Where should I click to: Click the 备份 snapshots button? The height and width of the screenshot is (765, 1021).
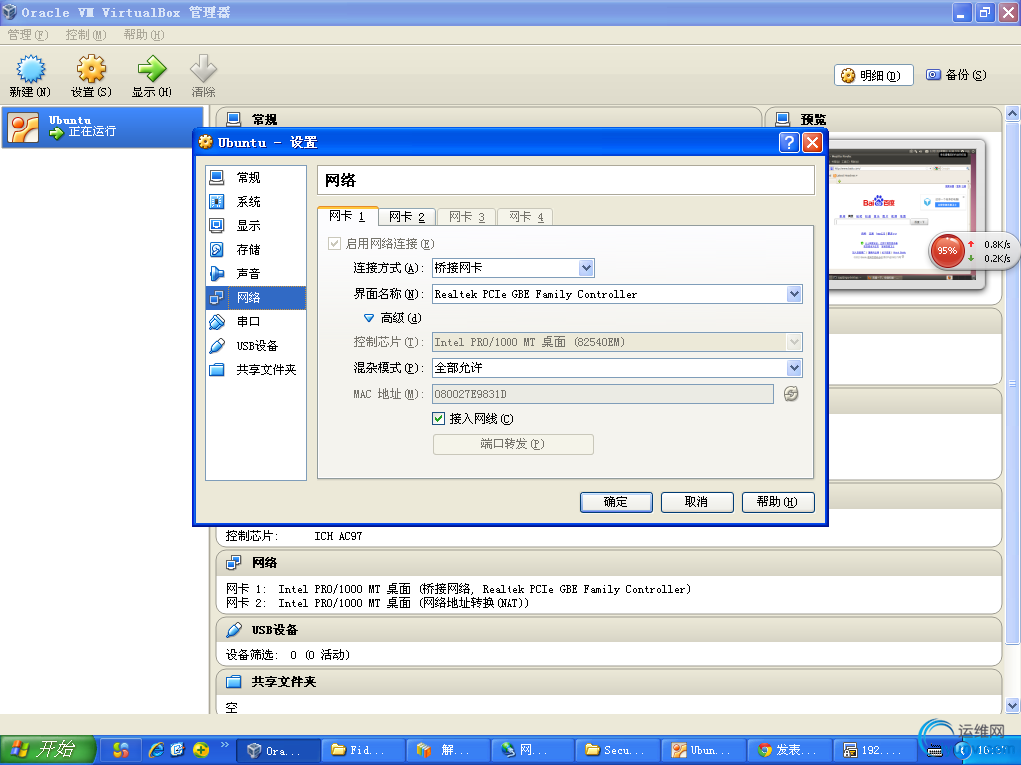[x=956, y=75]
